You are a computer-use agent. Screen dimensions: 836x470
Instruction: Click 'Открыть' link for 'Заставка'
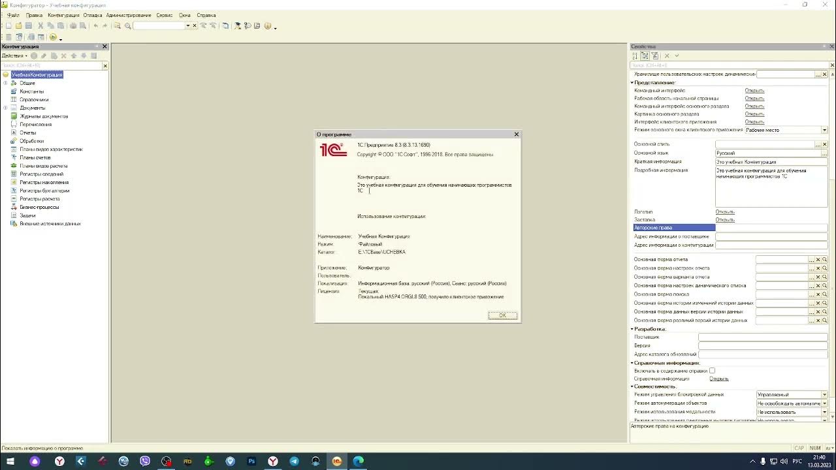point(725,220)
